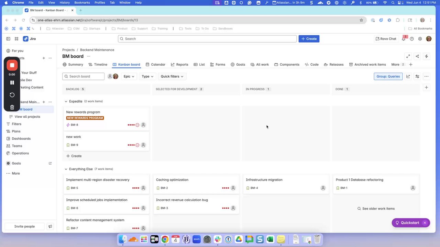Toggle the user avatar assignee filter
This screenshot has width=440, height=247.
(x=115, y=77)
